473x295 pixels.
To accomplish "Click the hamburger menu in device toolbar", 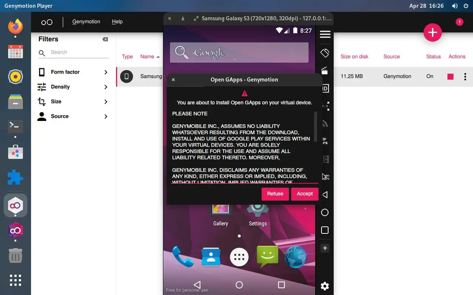I will (325, 34).
